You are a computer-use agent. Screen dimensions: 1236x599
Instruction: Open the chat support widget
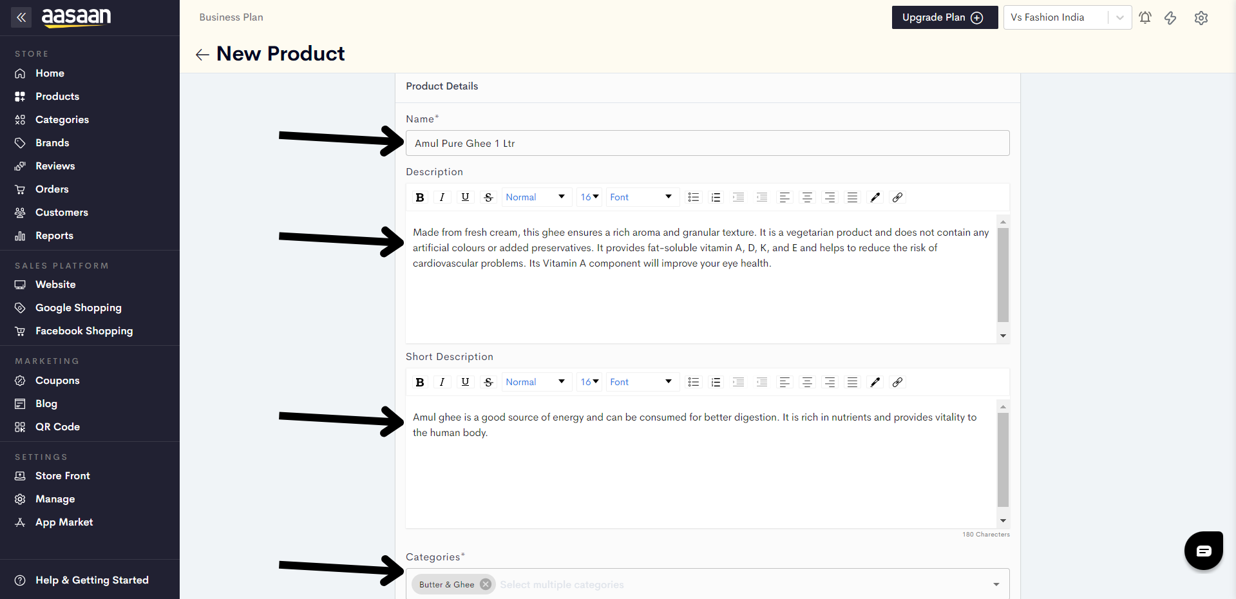click(1204, 551)
